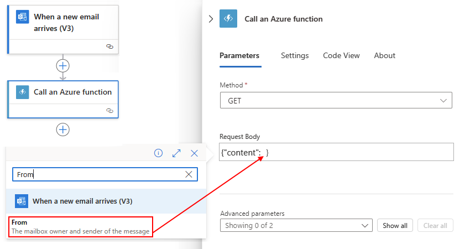Viewport: 470px width, 249px height.
Task: Expand the dynamic content popup to full size
Action: click(x=176, y=153)
